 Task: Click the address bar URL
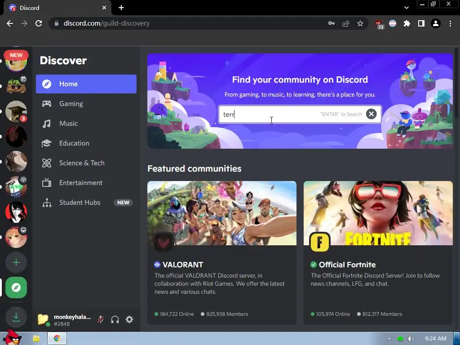pyautogui.click(x=106, y=23)
